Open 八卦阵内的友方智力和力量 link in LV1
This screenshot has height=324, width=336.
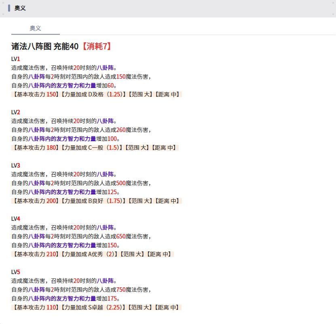pos(62,86)
